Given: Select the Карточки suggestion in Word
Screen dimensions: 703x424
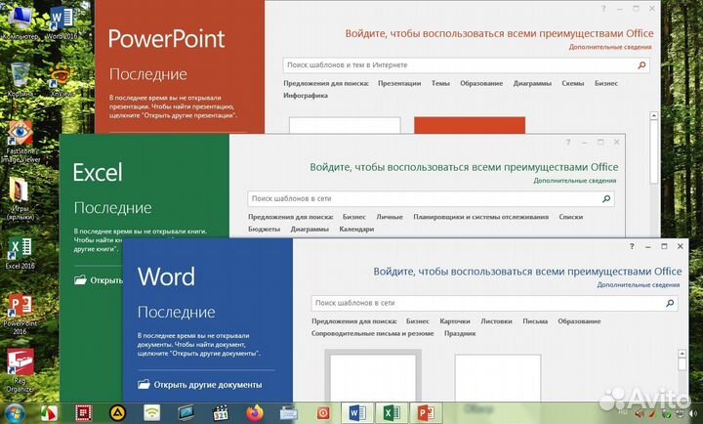Looking at the screenshot, I should click(x=455, y=321).
